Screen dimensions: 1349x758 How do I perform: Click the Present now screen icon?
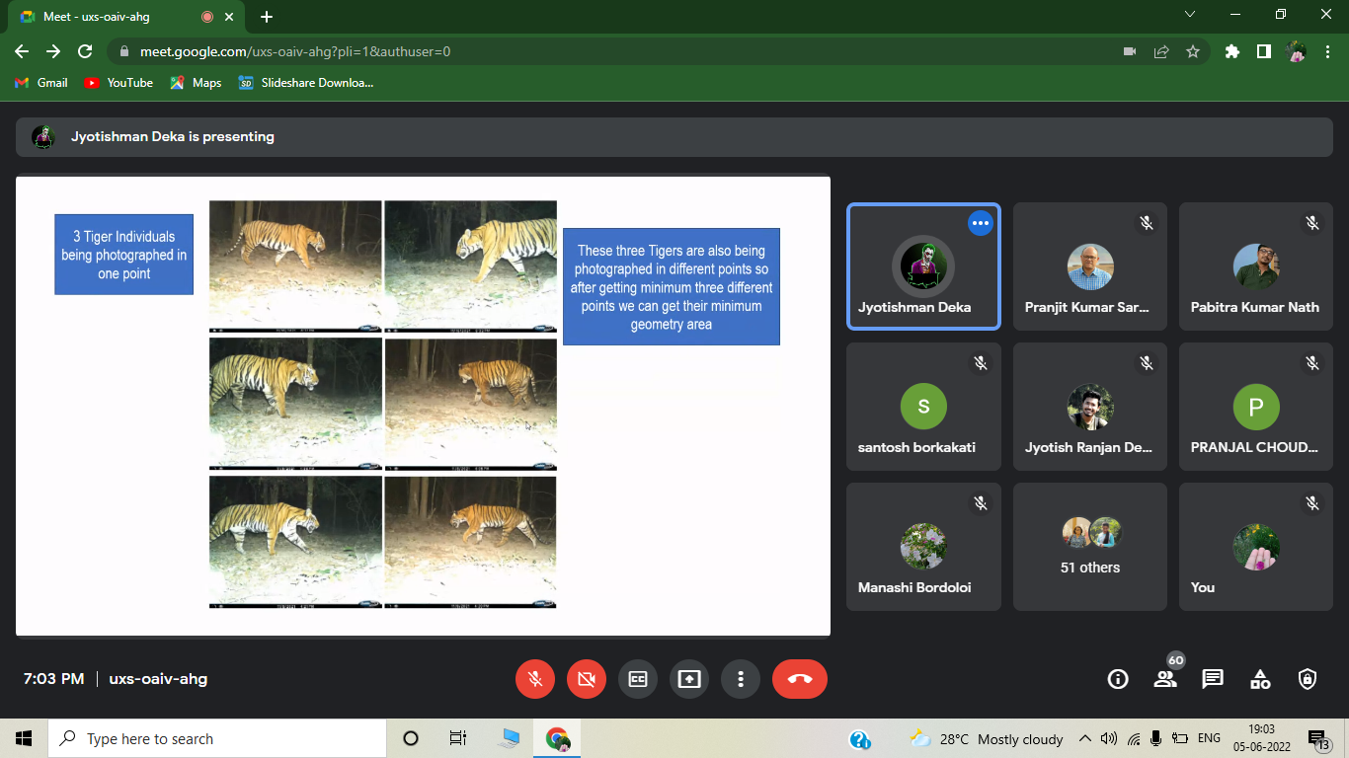point(689,679)
